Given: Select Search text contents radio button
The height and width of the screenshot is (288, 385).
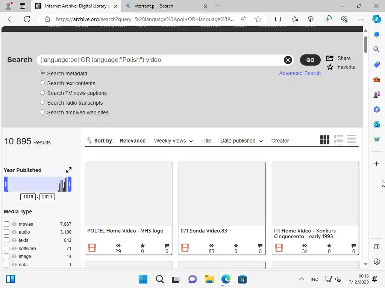Looking at the screenshot, I should point(42,83).
